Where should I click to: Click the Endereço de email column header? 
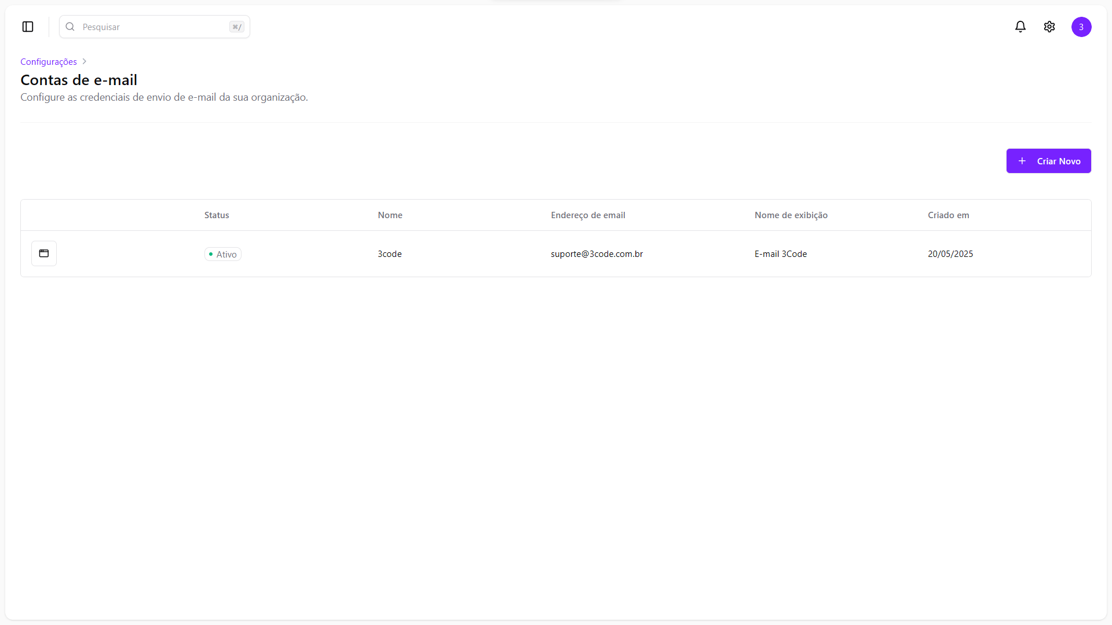[x=588, y=215]
